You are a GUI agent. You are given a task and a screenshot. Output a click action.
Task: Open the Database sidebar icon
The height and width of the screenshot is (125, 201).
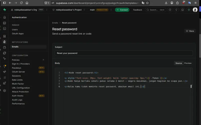tap(5, 36)
